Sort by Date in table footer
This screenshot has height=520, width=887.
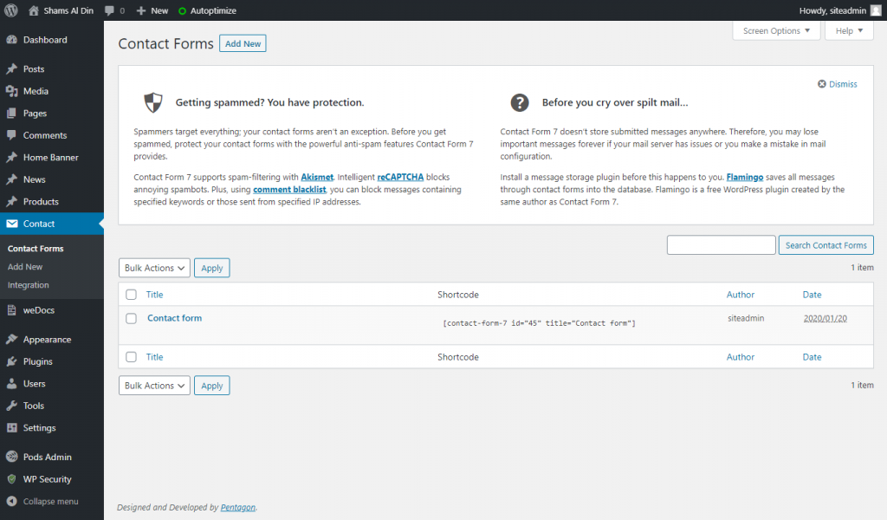[x=812, y=357]
